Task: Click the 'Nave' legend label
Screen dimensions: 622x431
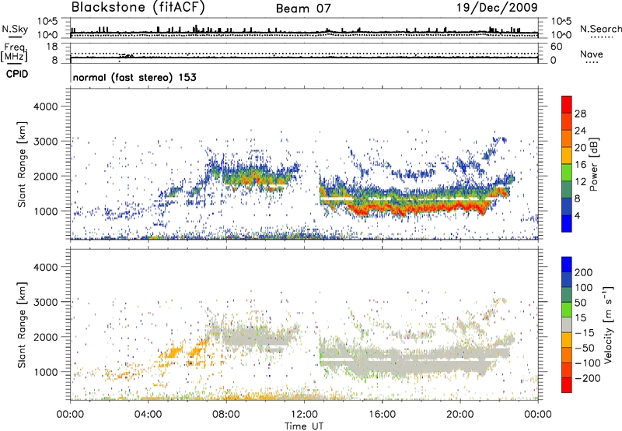Action: coord(591,54)
